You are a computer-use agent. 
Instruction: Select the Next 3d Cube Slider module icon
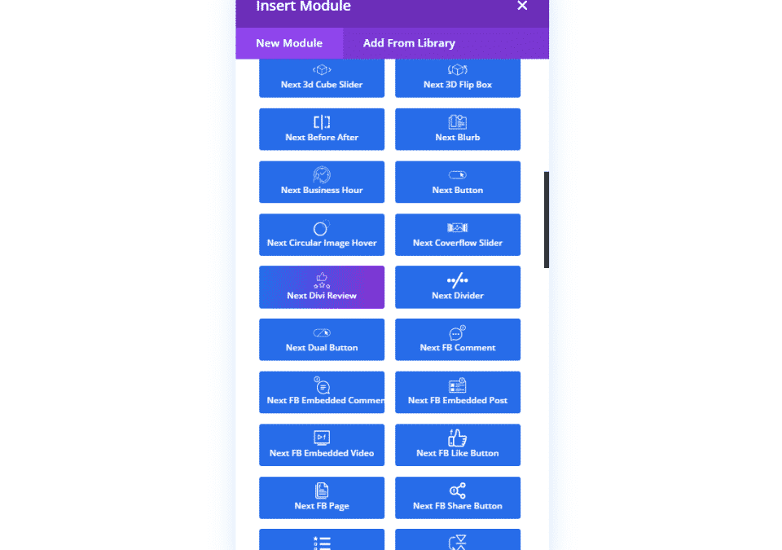pyautogui.click(x=322, y=70)
